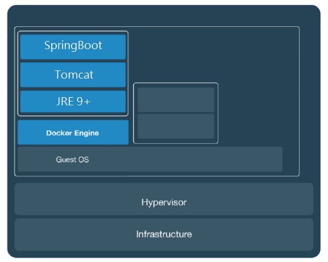Viewport: 328px width, 262px height.
Task: Click the Hypervisor layer
Action: coord(164,199)
